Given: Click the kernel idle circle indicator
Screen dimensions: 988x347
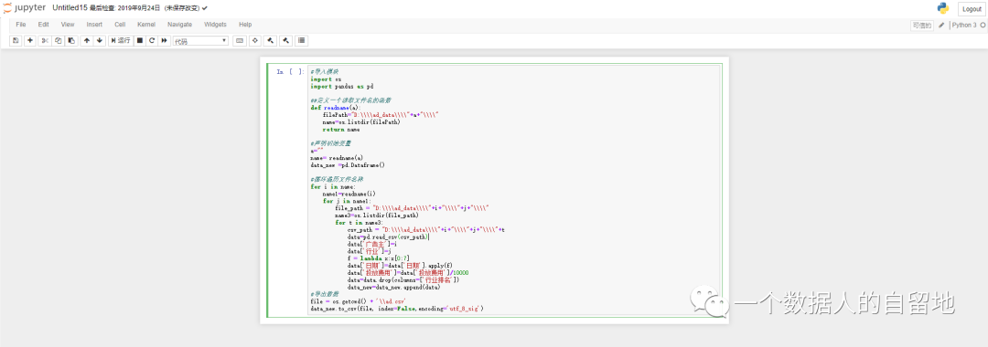Looking at the screenshot, I should pos(983,26).
